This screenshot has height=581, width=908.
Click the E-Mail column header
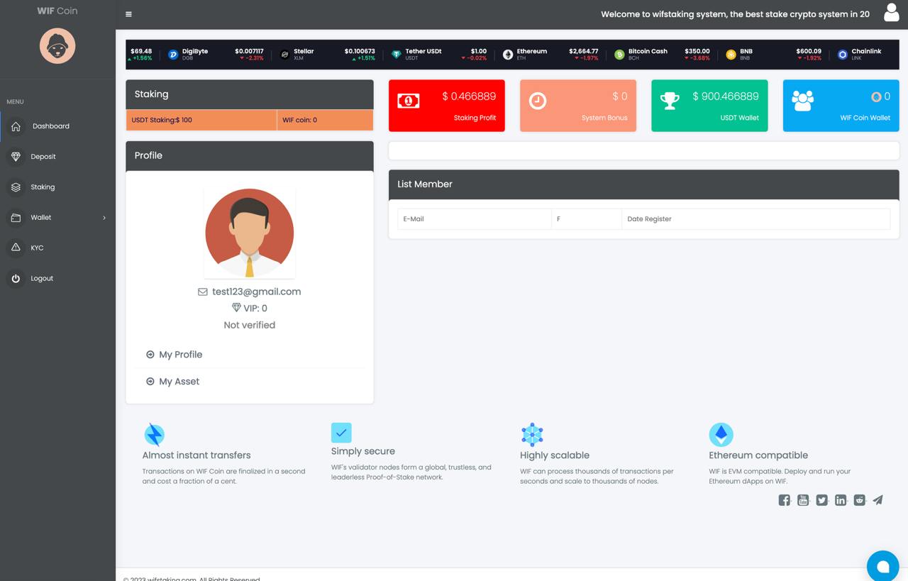pos(475,219)
